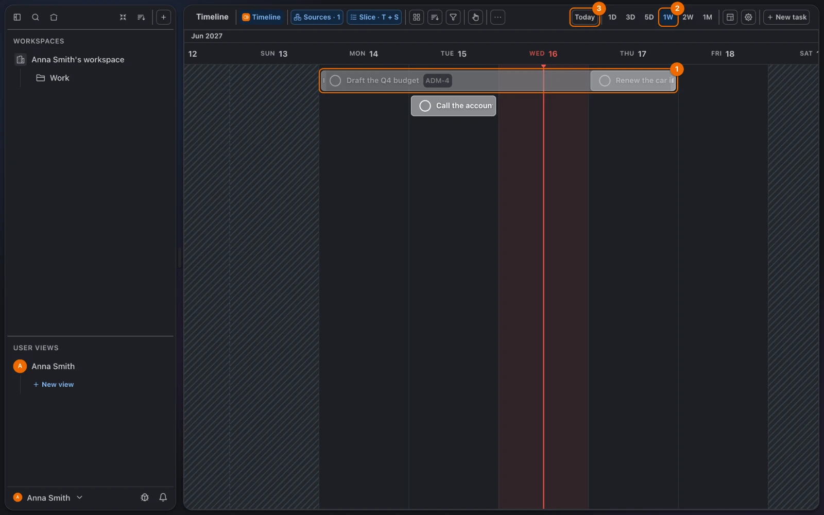Click the THU 17 day header

[633, 54]
